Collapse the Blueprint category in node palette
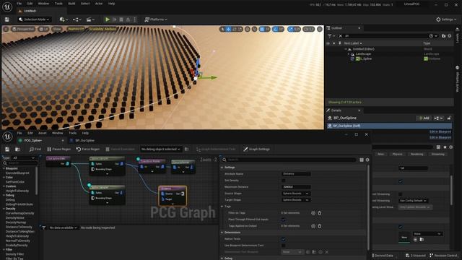Viewport: 462px width, 260px height. [x=4, y=168]
